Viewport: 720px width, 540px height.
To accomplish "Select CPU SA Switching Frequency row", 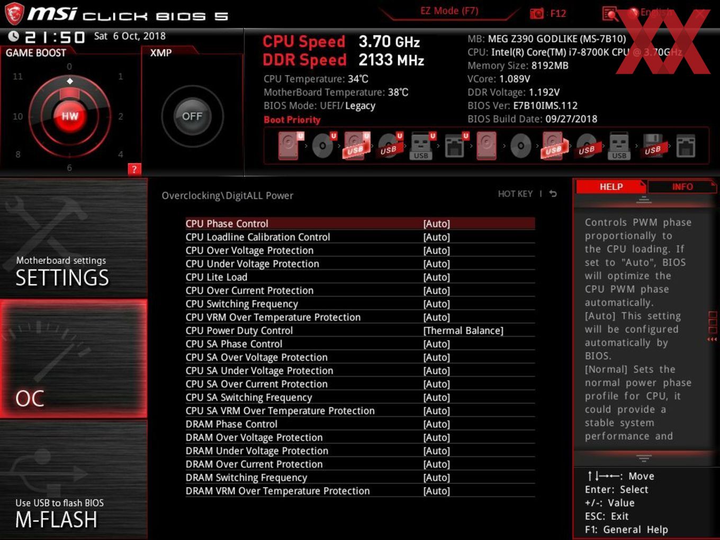I will pyautogui.click(x=360, y=397).
